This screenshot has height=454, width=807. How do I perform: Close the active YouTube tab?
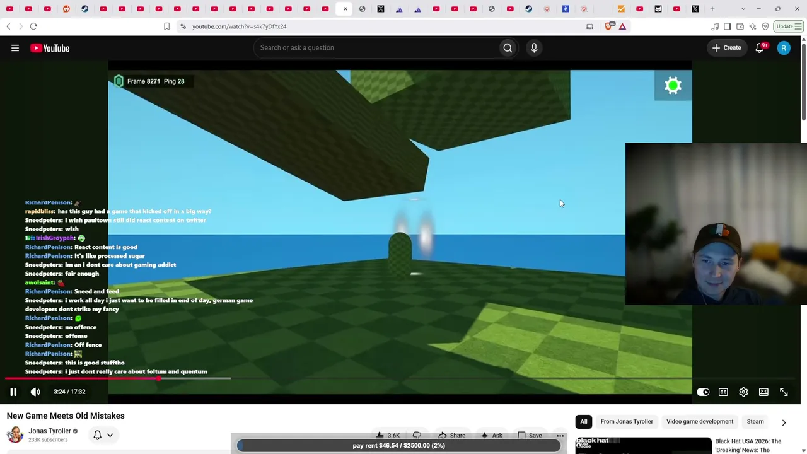345,9
